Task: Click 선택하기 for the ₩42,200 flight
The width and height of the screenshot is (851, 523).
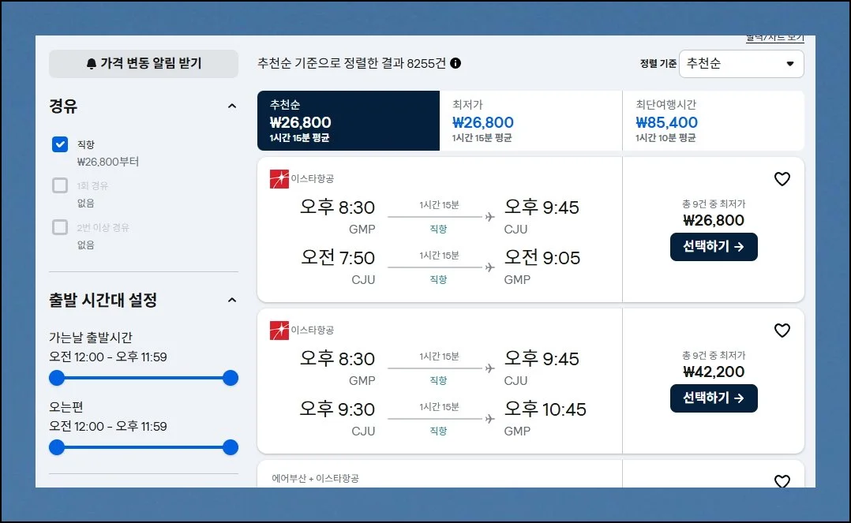Action: pos(714,398)
